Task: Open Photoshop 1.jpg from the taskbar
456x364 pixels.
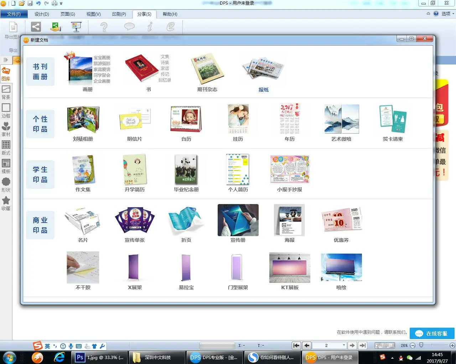Action: [100, 357]
